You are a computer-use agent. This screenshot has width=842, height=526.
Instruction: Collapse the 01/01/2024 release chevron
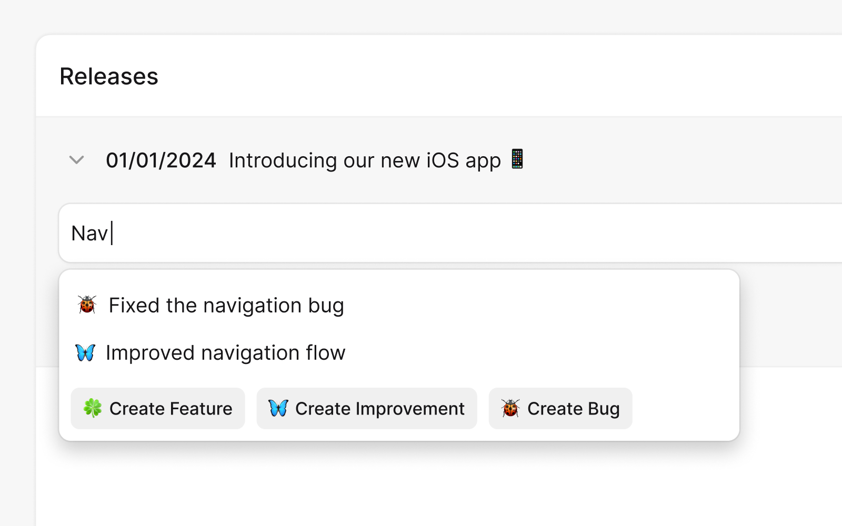point(77,160)
